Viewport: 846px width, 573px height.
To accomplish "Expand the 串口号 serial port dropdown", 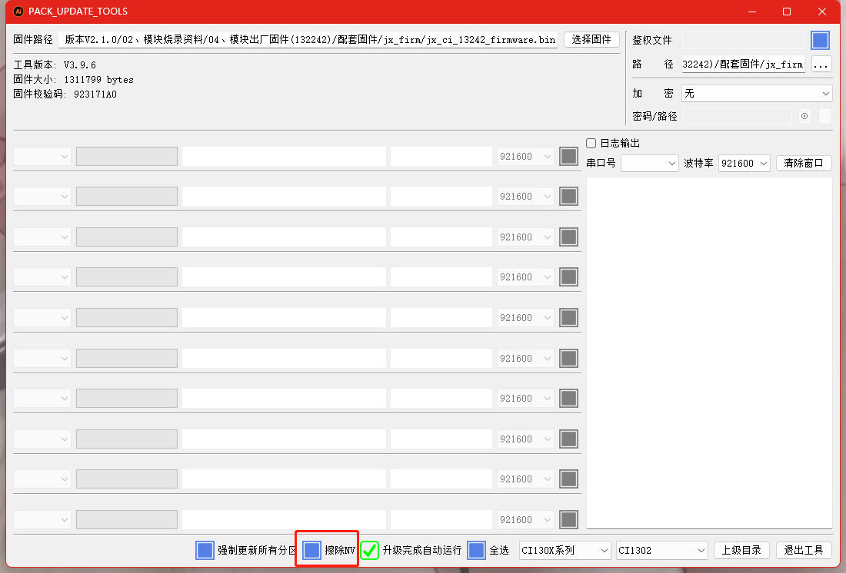I will click(x=649, y=164).
